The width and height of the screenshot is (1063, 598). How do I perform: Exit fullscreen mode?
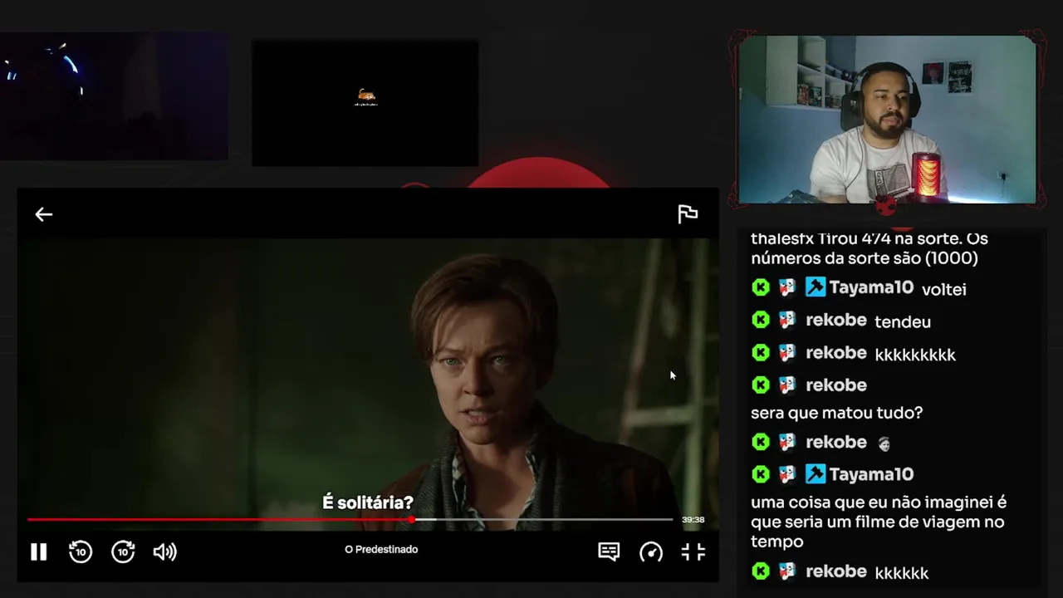pyautogui.click(x=693, y=551)
